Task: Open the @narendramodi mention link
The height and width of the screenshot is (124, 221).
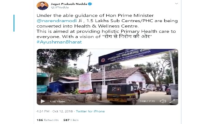Action: click(57, 21)
